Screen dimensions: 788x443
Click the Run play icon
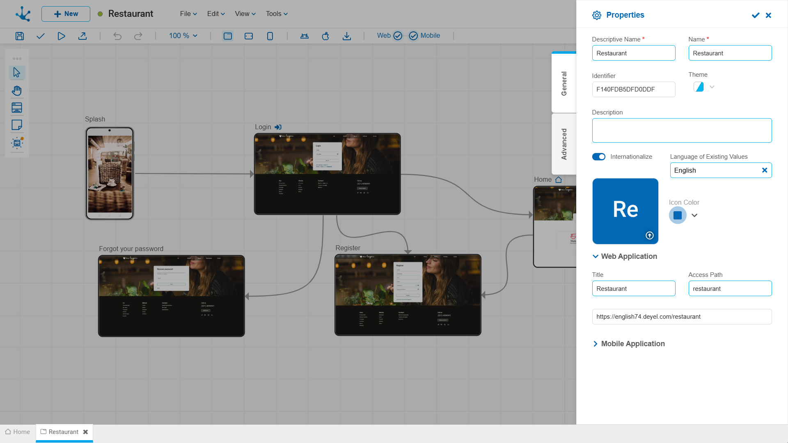point(61,36)
